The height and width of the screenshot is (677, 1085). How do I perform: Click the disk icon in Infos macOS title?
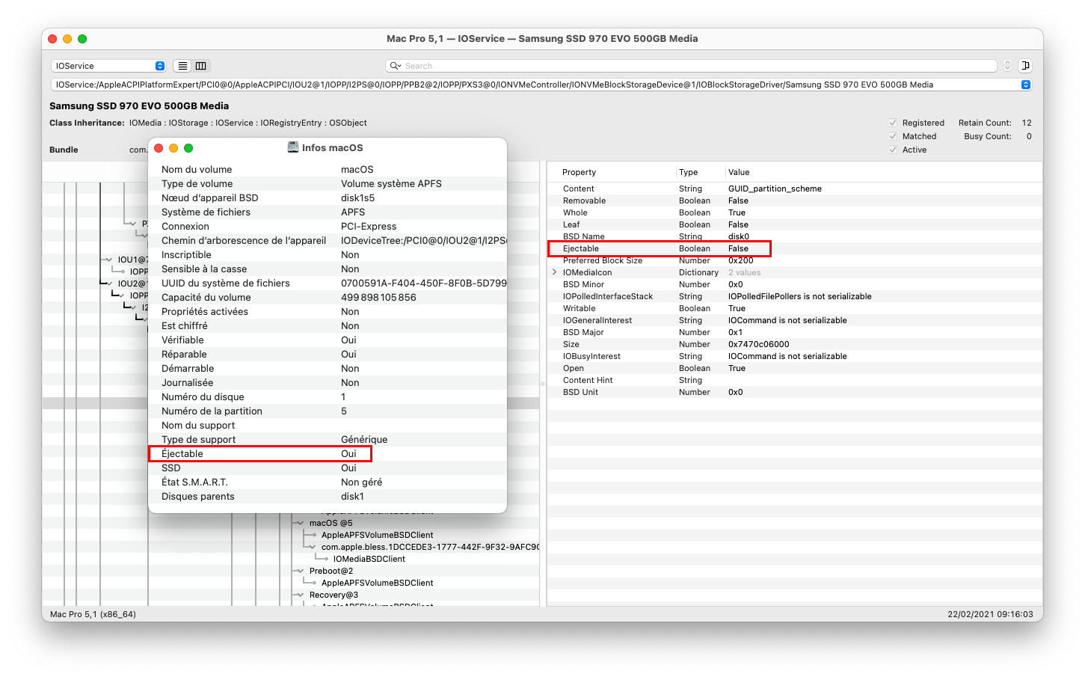tap(293, 147)
